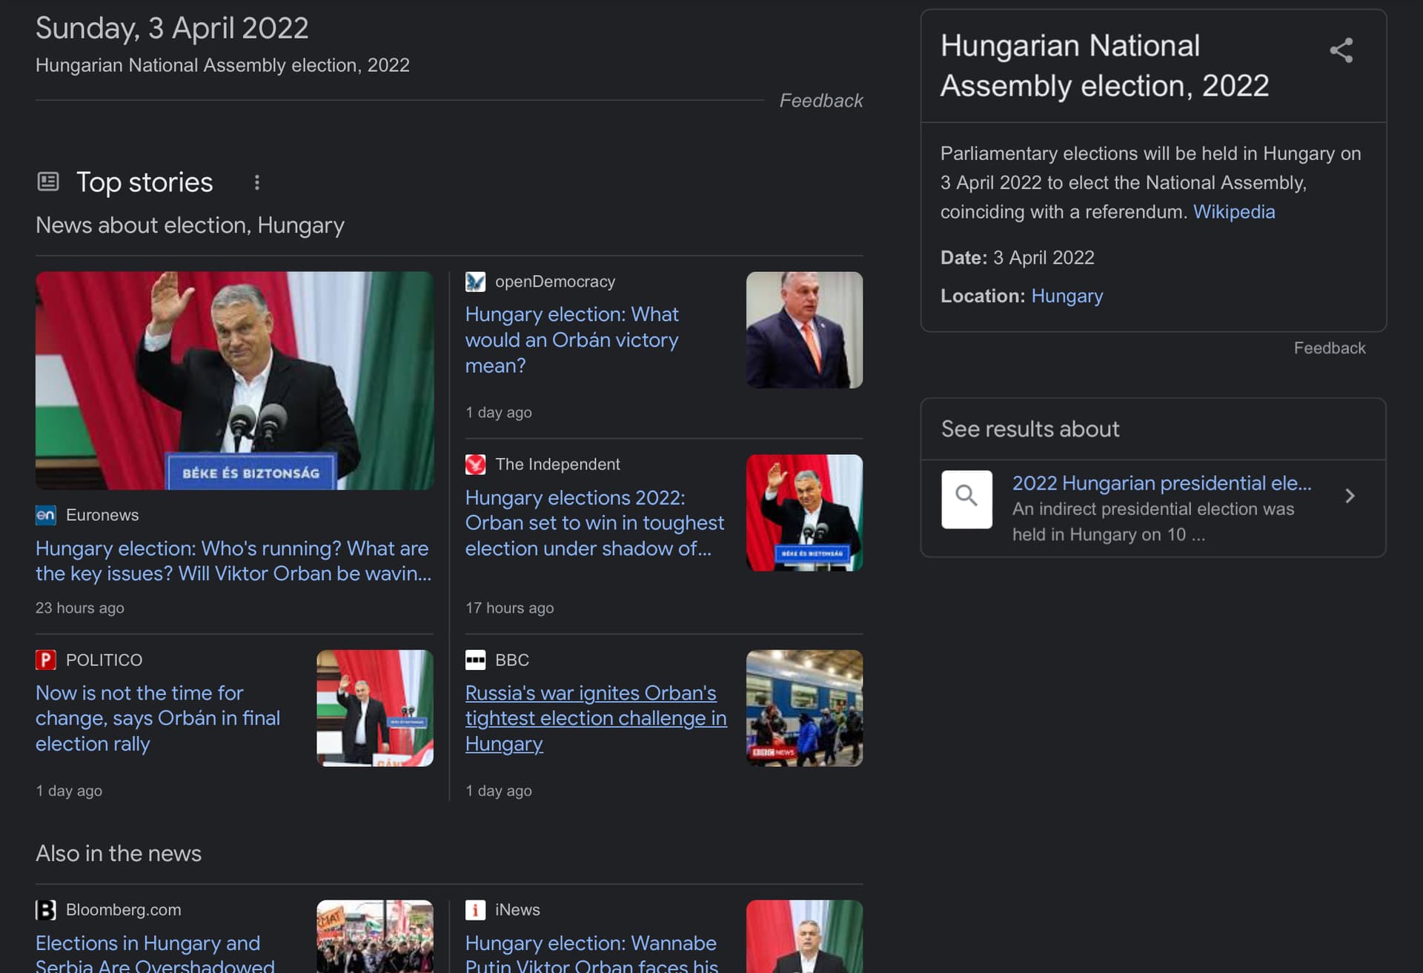Image resolution: width=1423 pixels, height=973 pixels.
Task: Open the Hungary location link
Action: [x=1067, y=296]
